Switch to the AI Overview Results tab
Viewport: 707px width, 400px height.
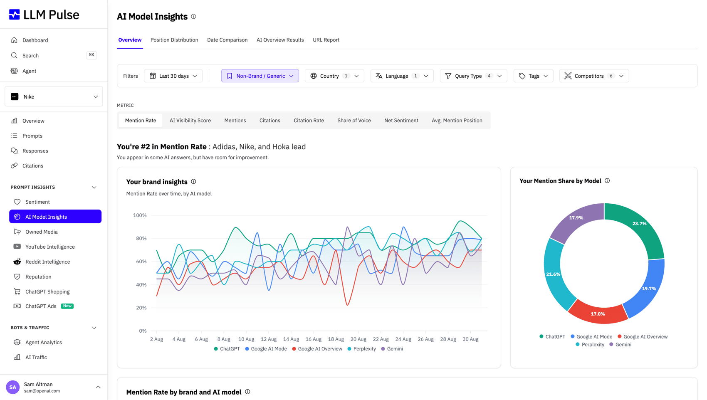(280, 40)
